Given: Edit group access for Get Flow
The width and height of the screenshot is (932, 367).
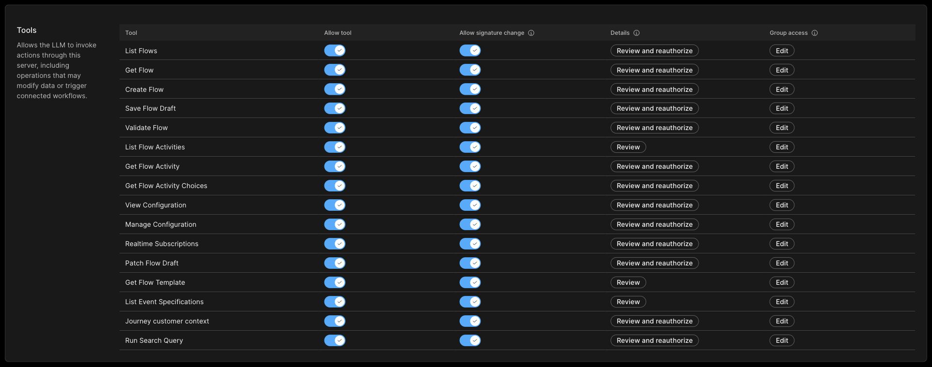Looking at the screenshot, I should pos(782,70).
